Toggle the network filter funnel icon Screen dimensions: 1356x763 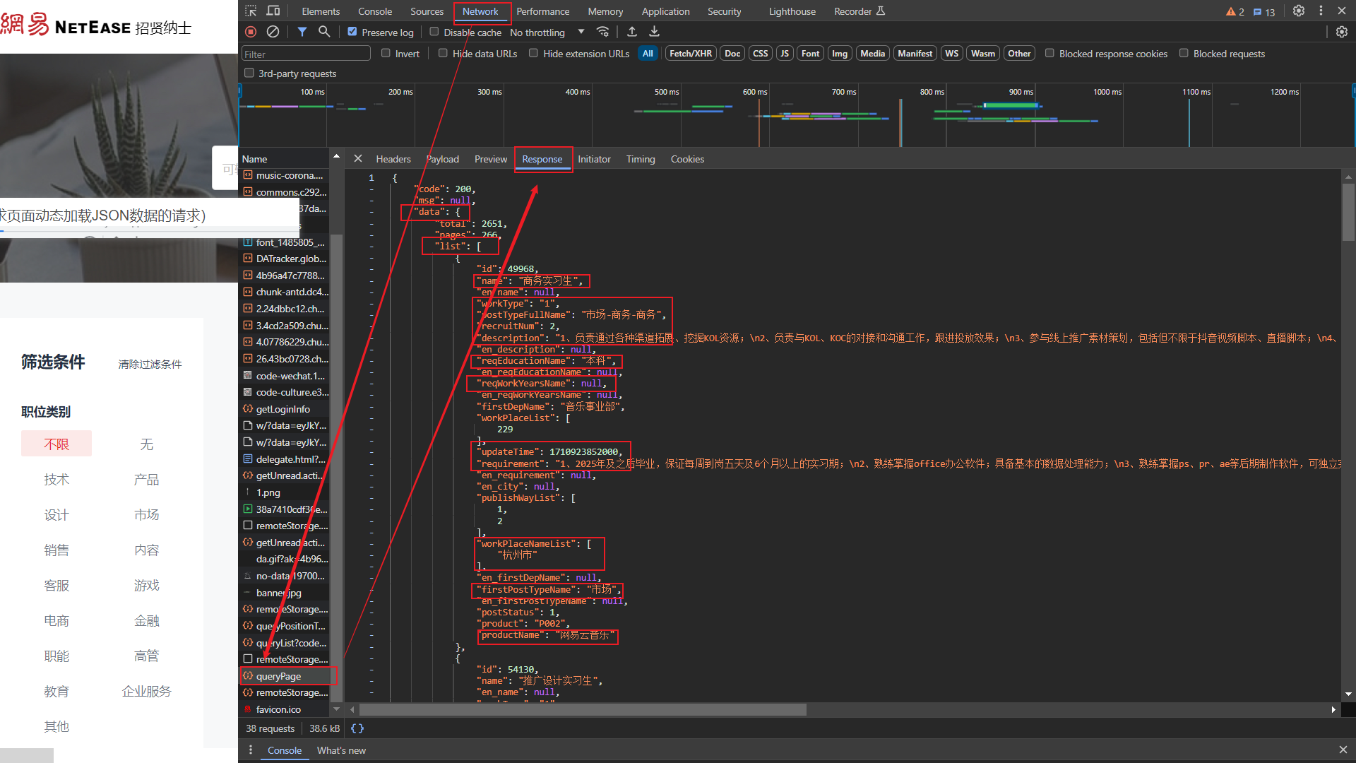pyautogui.click(x=302, y=32)
